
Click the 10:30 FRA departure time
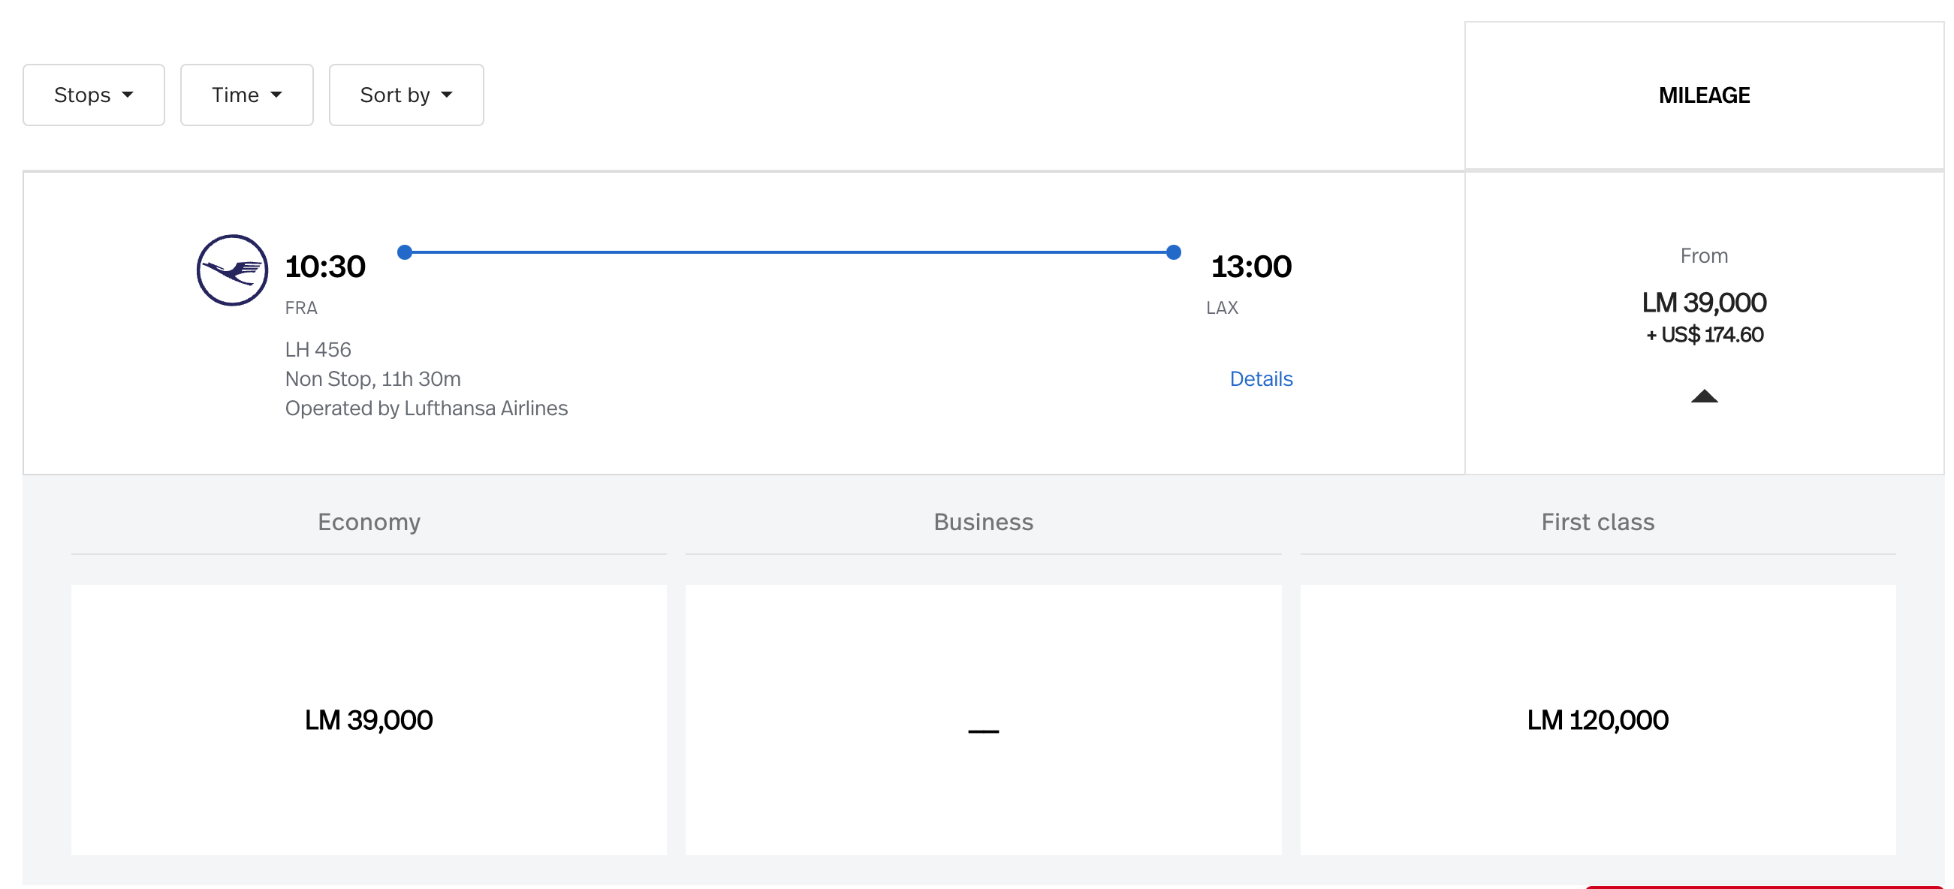pos(324,267)
